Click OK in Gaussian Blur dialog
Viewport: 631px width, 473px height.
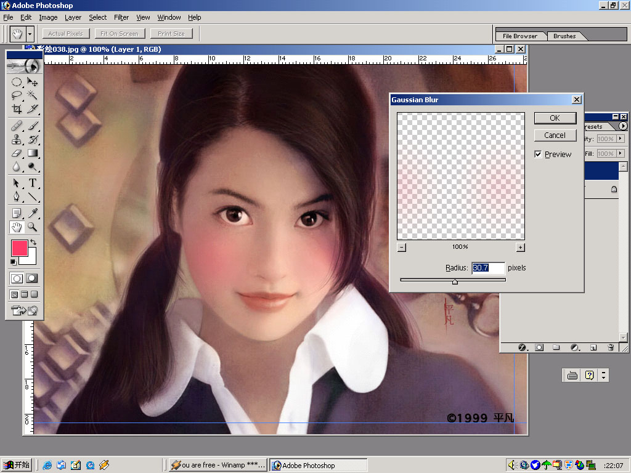coord(555,118)
